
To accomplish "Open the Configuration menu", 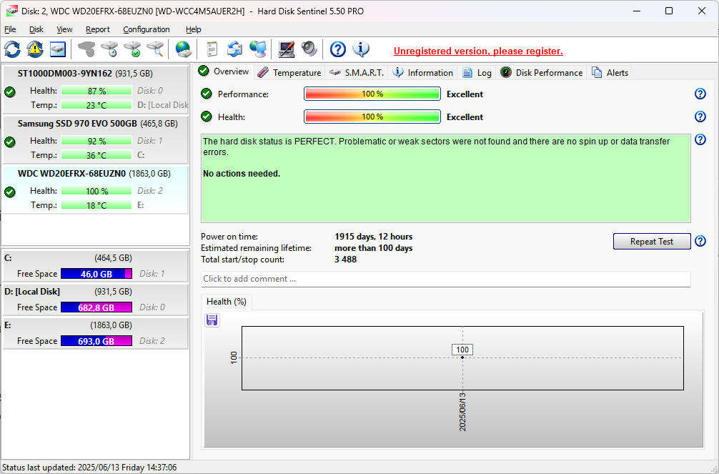I will point(146,29).
